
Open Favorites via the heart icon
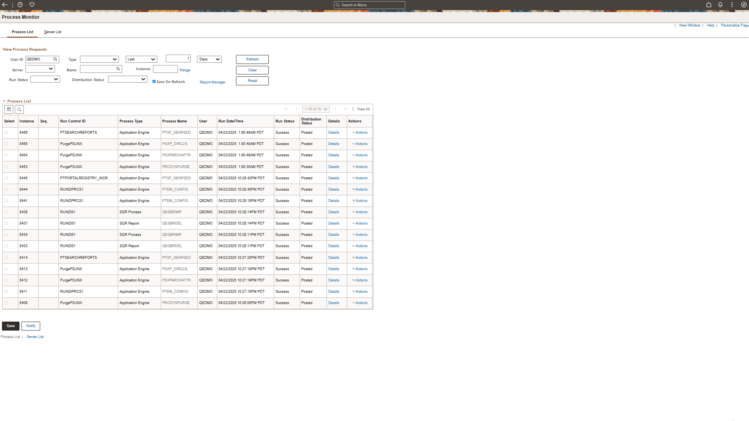(x=32, y=5)
